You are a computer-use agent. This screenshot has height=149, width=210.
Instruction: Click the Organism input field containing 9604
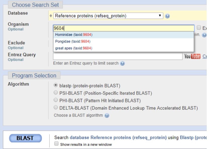[124, 28]
